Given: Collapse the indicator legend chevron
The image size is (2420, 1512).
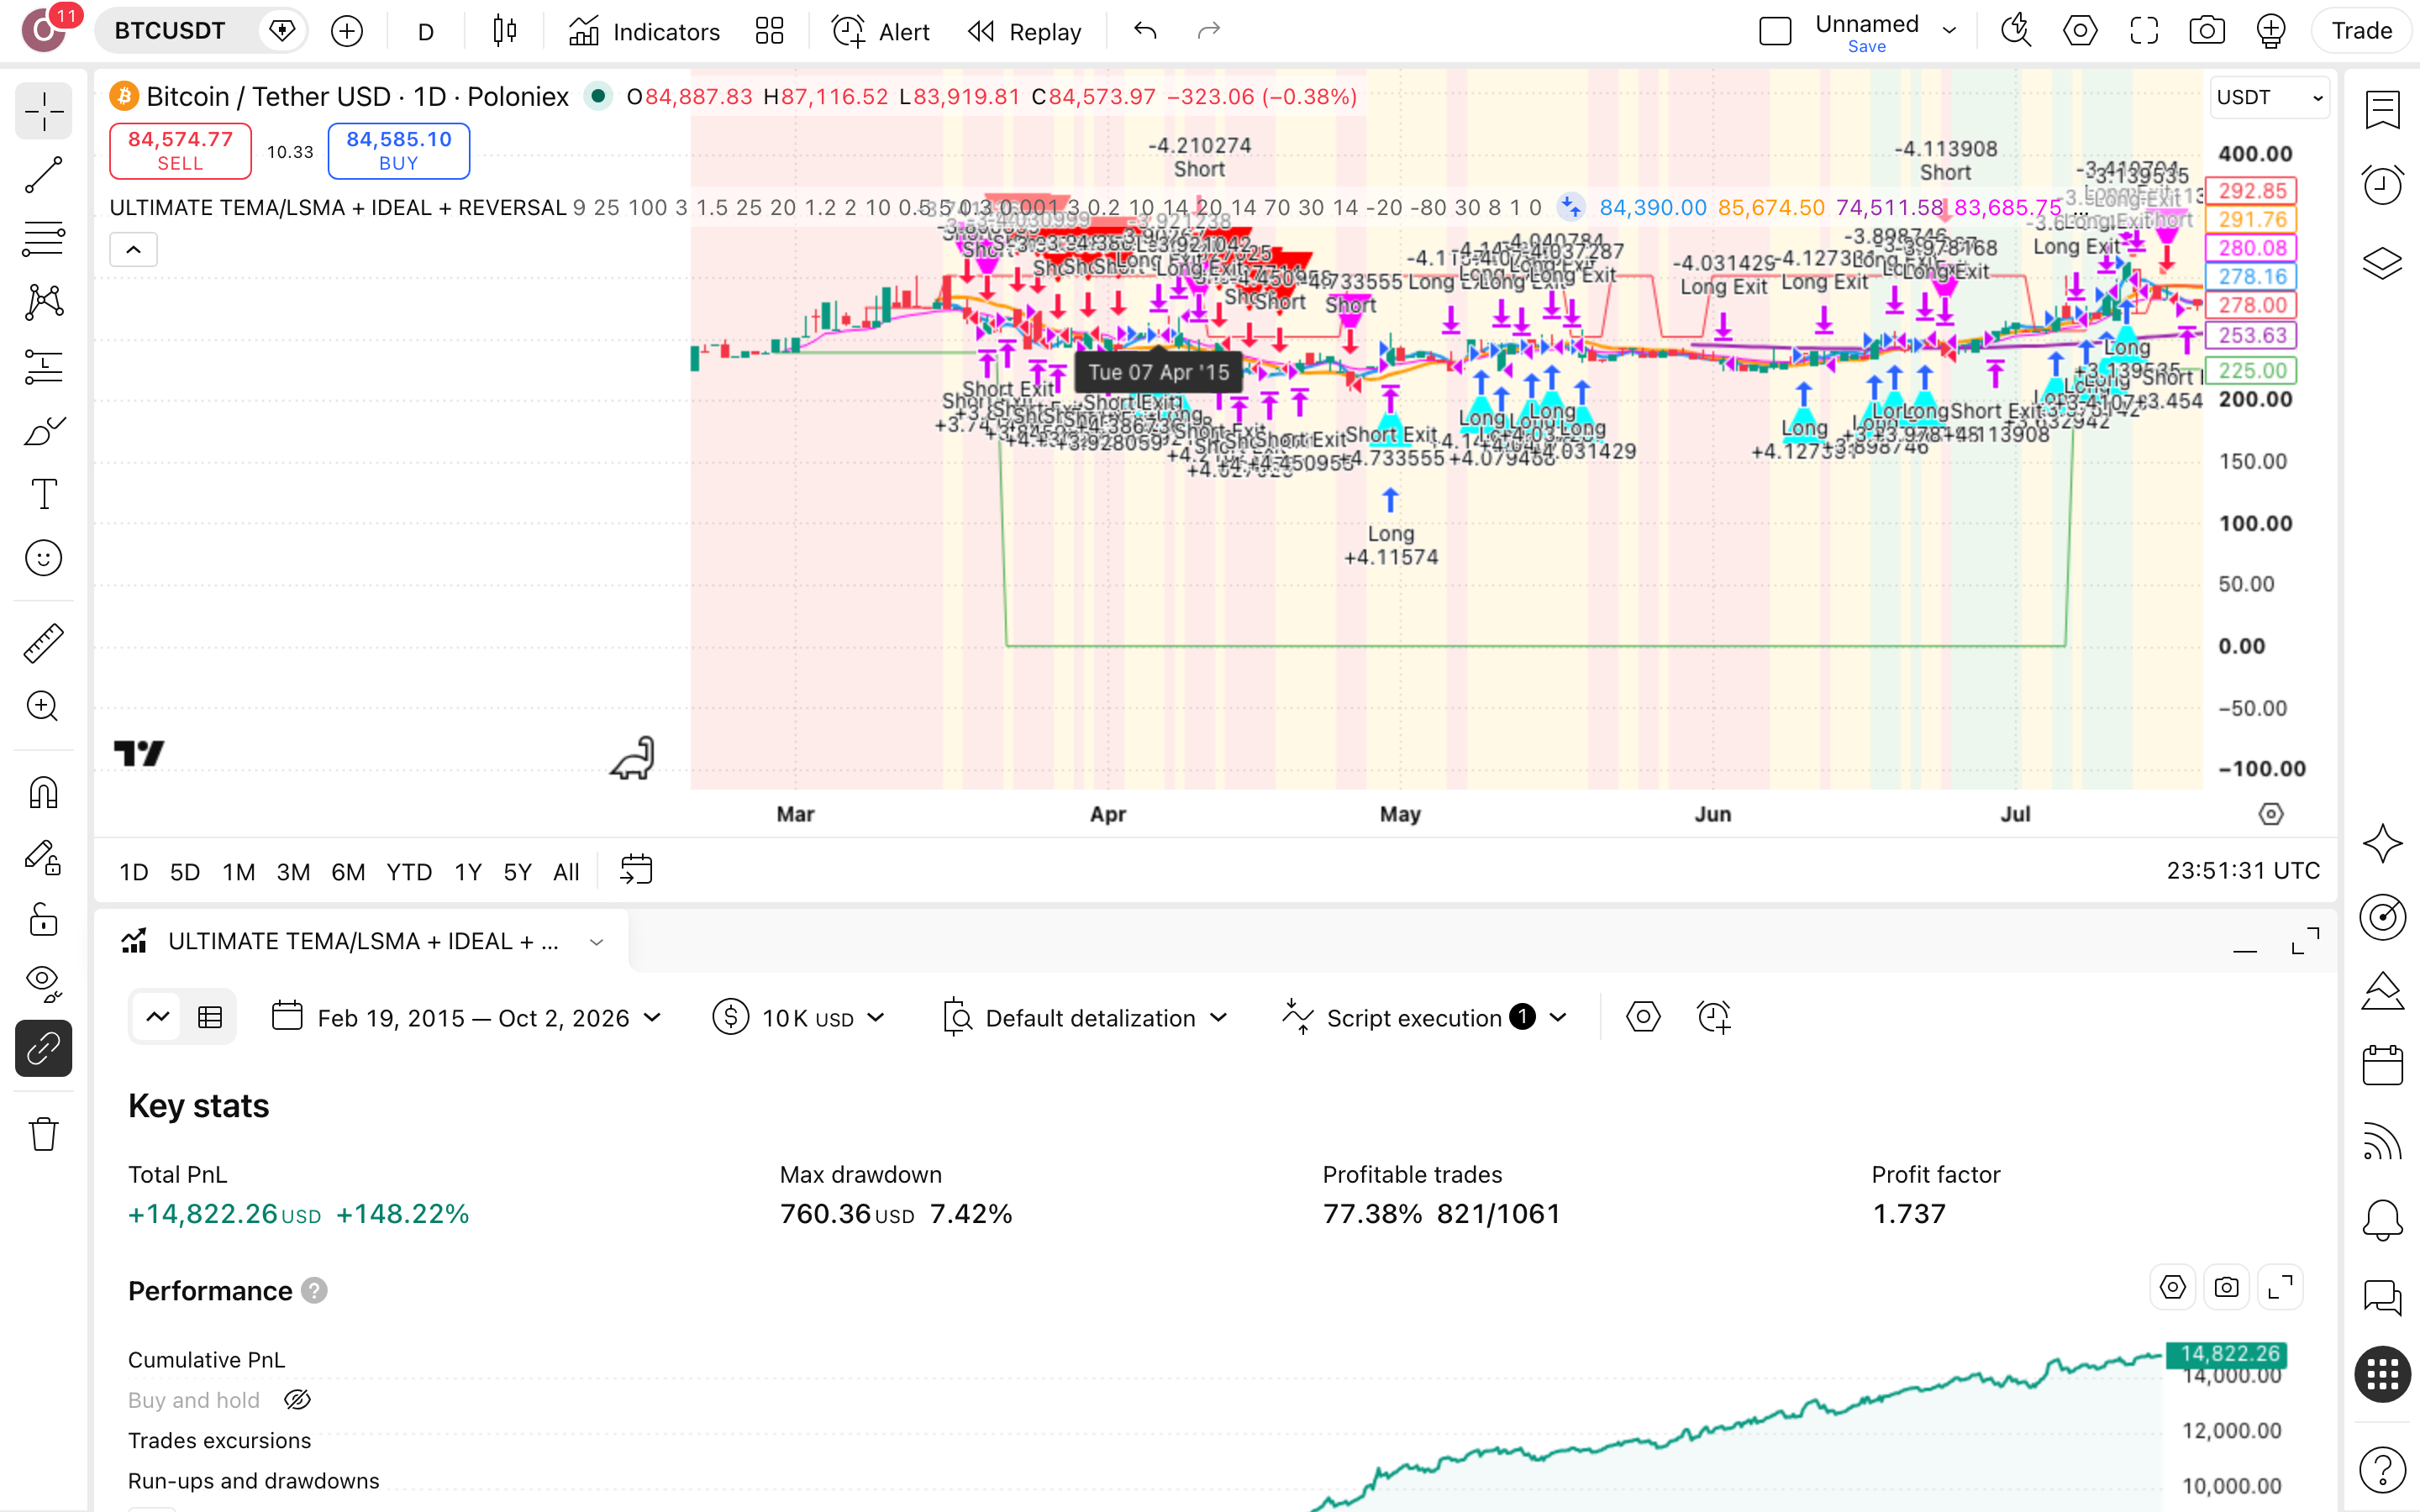Looking at the screenshot, I should click(133, 249).
